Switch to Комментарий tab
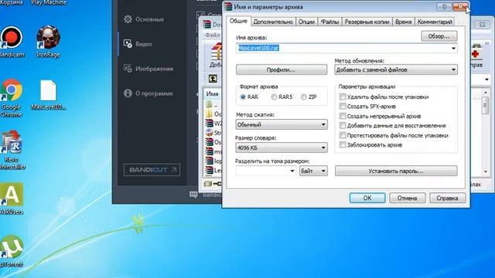Screen dimensions: 495x278 (435, 22)
